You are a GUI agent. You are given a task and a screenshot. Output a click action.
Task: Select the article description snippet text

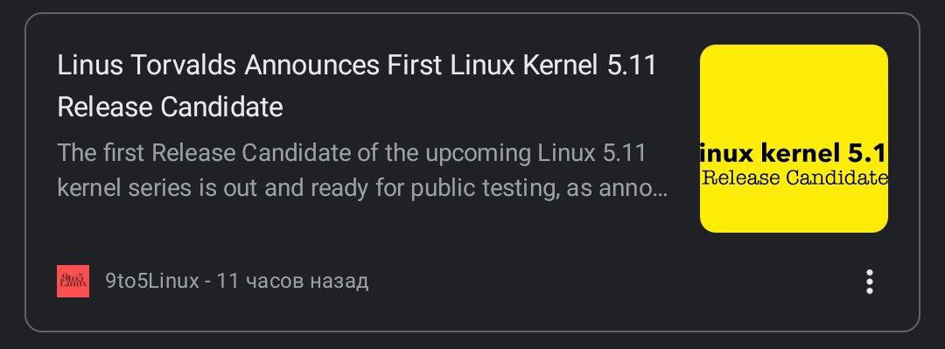point(363,171)
